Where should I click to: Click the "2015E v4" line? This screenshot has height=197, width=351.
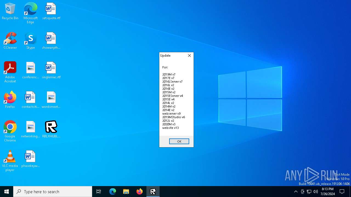coord(168,99)
